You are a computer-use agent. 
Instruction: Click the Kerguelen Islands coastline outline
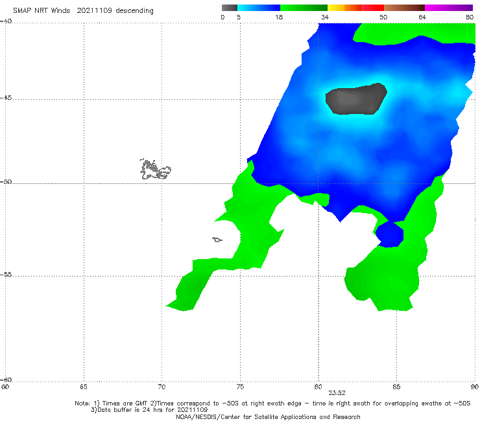pyautogui.click(x=155, y=170)
